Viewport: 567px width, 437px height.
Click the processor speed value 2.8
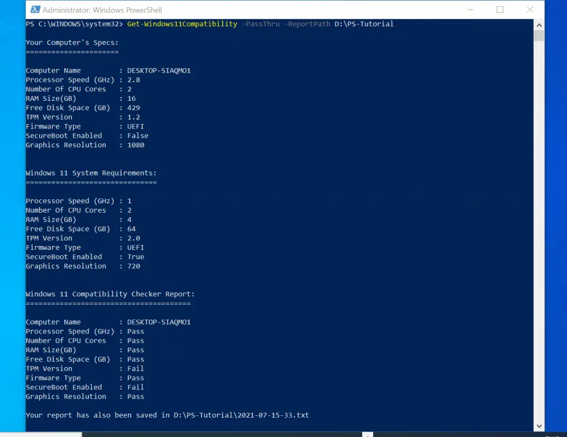(x=133, y=80)
